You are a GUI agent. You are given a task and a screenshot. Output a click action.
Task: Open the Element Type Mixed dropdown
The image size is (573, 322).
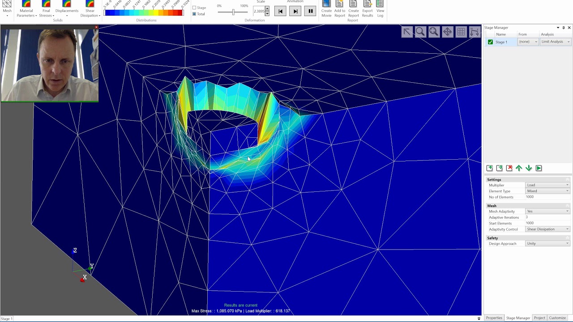[548, 191]
